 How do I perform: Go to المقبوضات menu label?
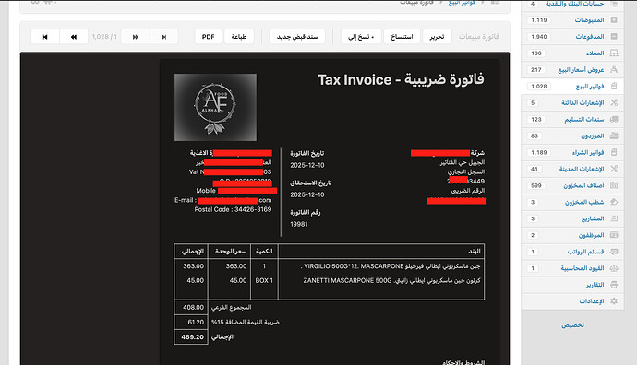coord(590,20)
